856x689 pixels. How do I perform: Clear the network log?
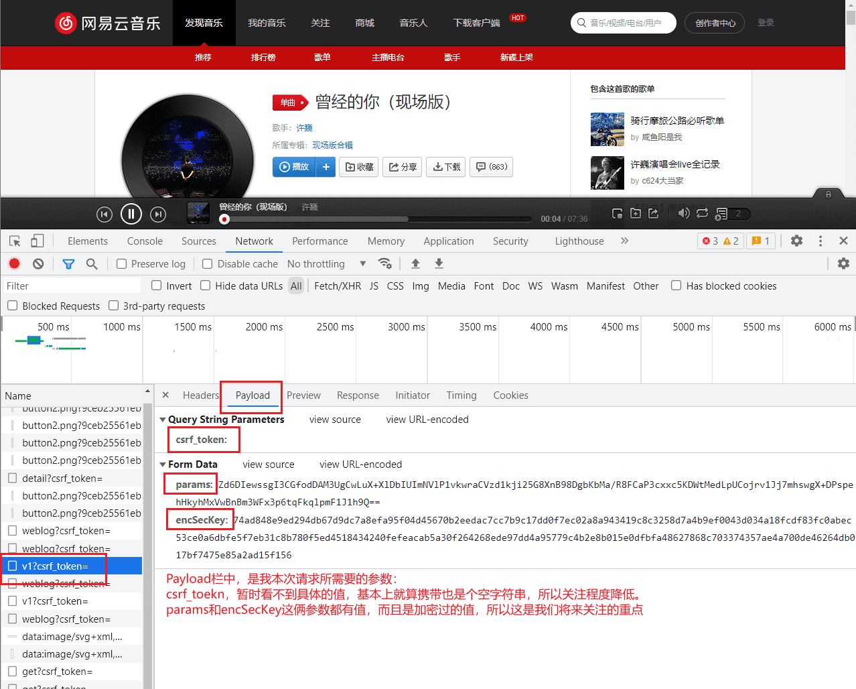coord(38,263)
